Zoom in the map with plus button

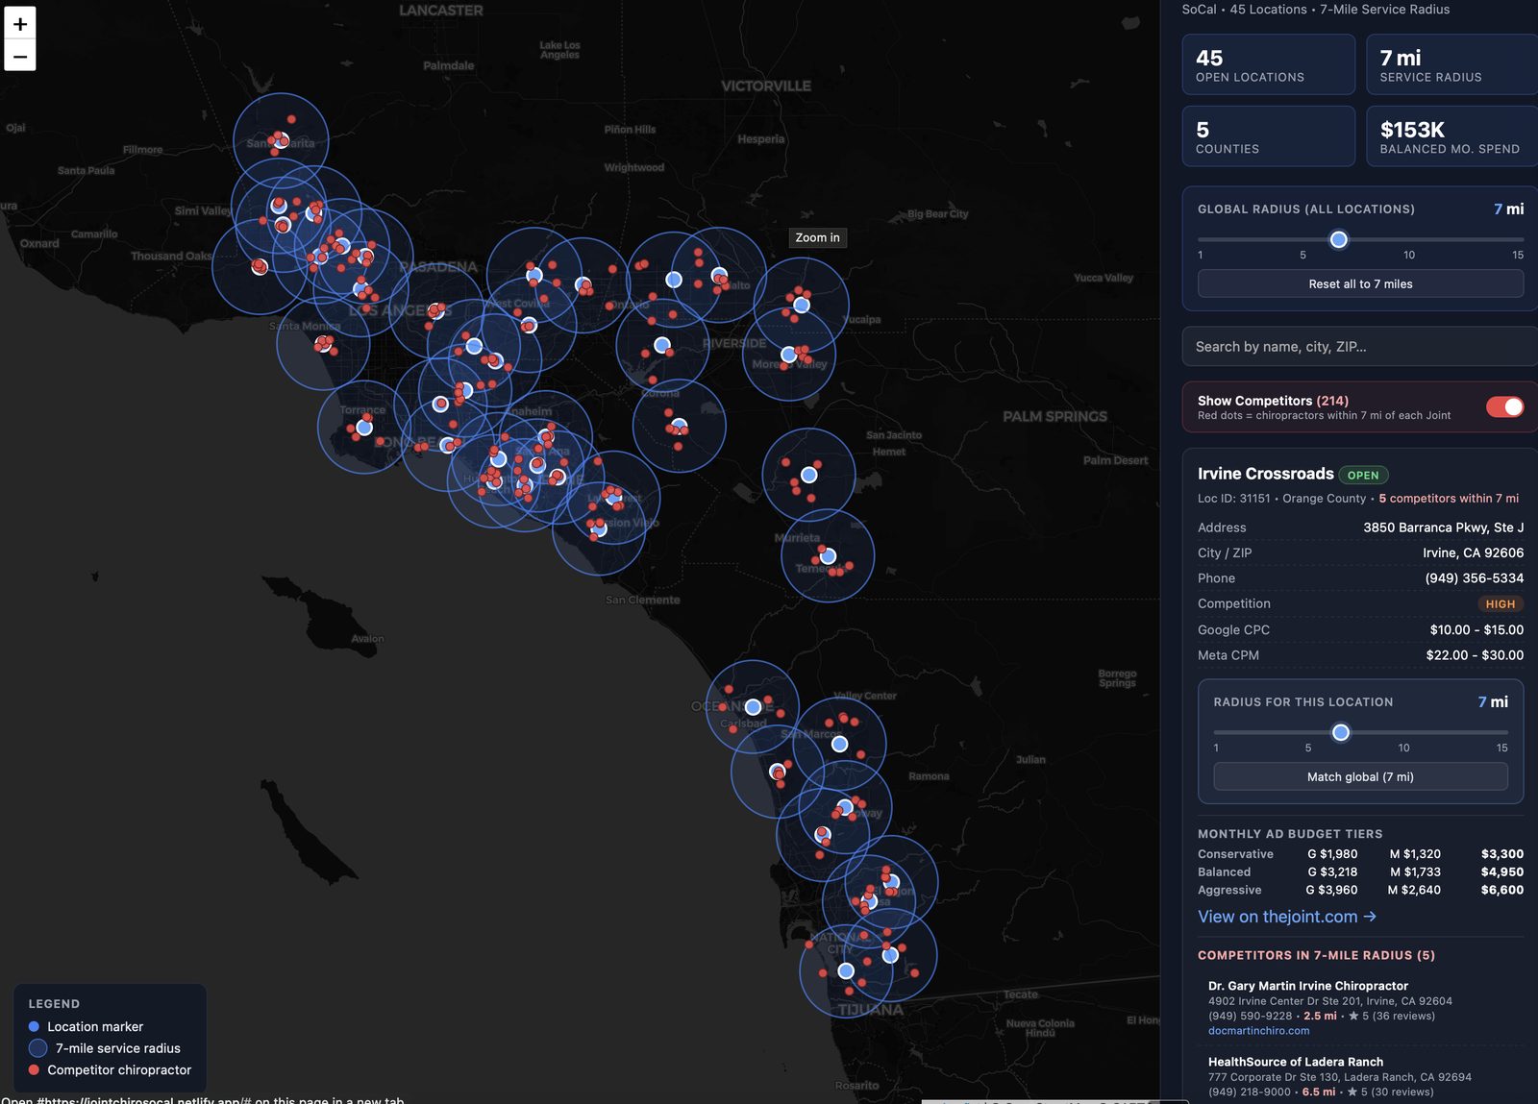(x=20, y=23)
